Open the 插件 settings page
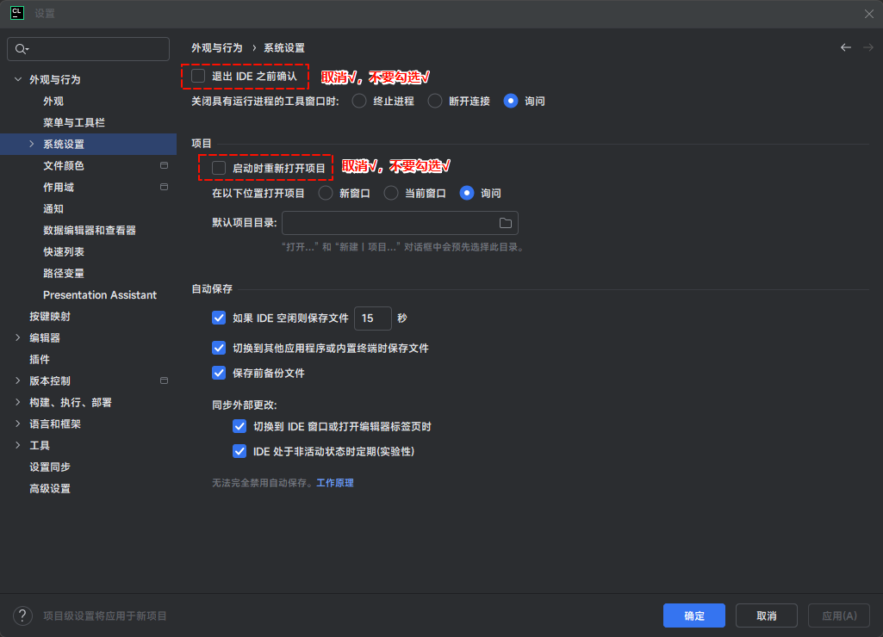This screenshot has height=637, width=883. point(40,359)
